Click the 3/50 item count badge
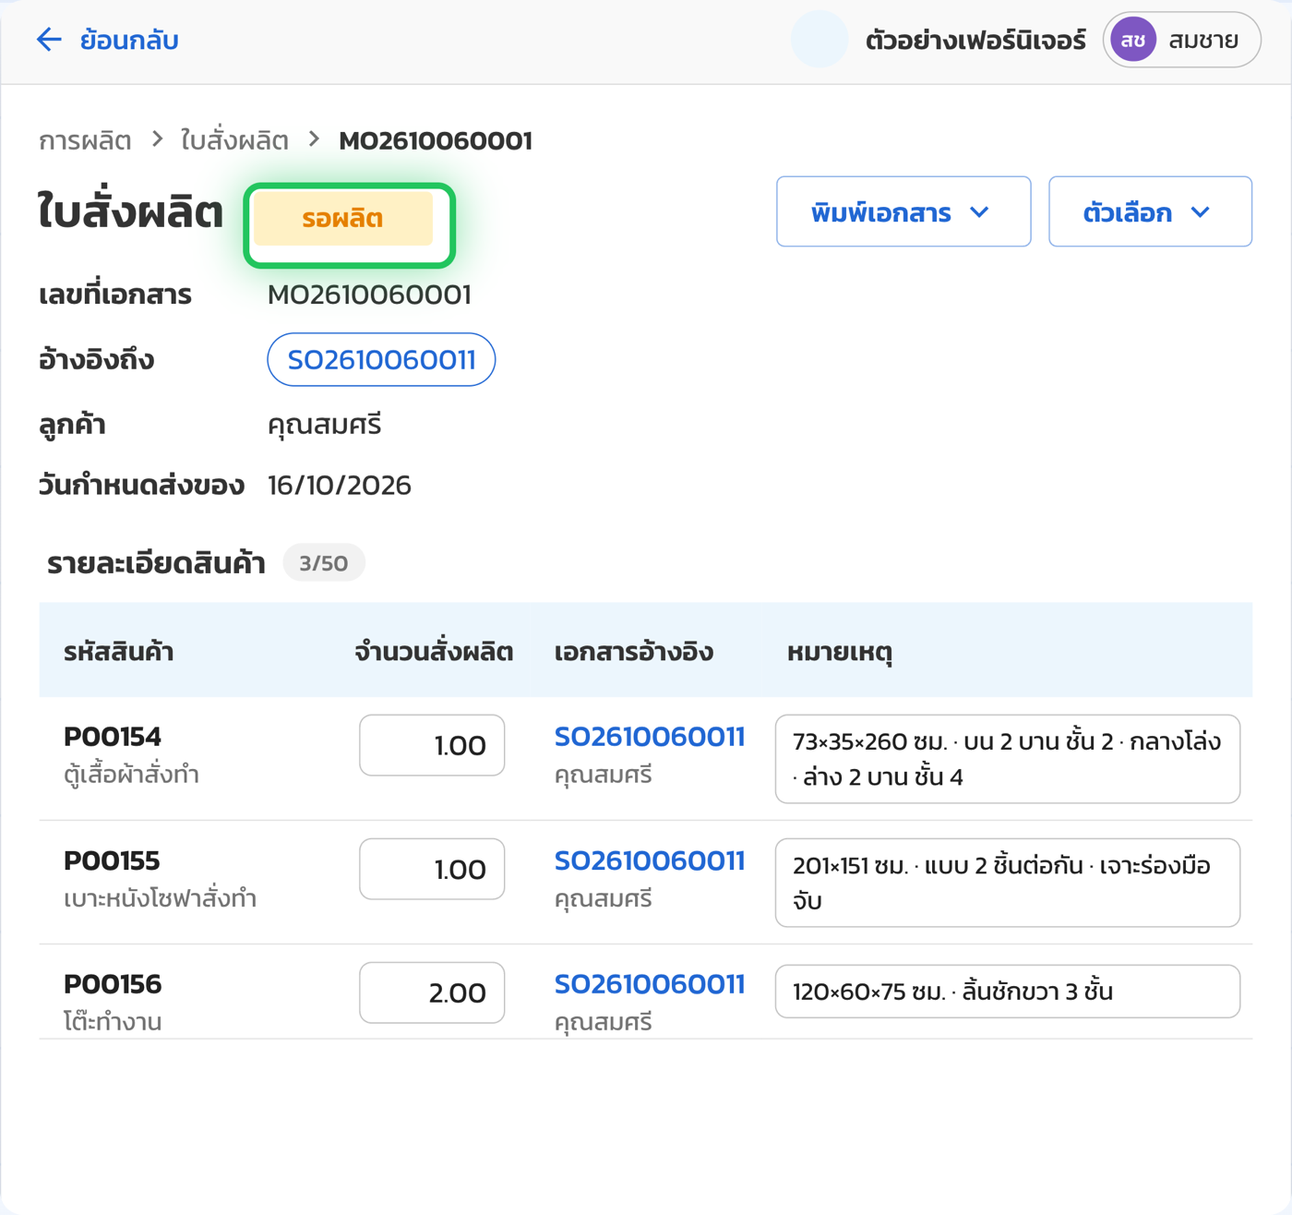Screen dimensions: 1292x1215 coord(324,563)
